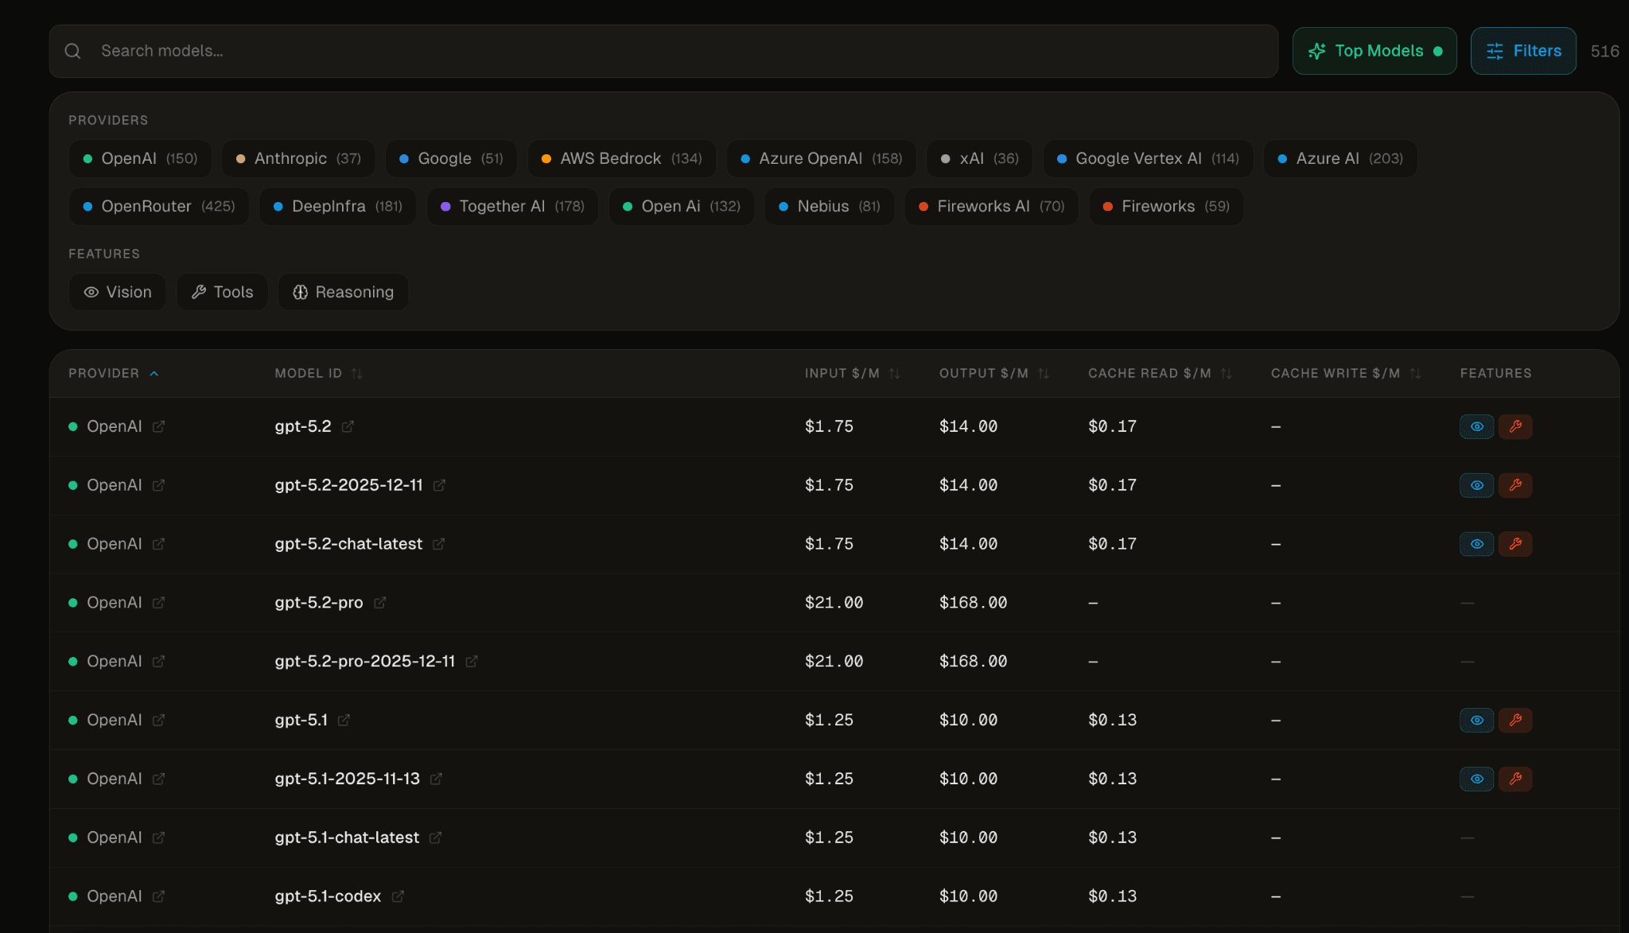The height and width of the screenshot is (933, 1629).
Task: Click the tools wrench icon for gpt-5.1
Action: pos(1515,720)
